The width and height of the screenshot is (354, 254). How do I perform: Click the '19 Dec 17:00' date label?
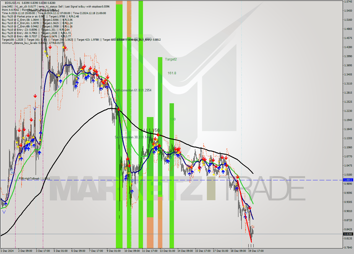[256, 251]
